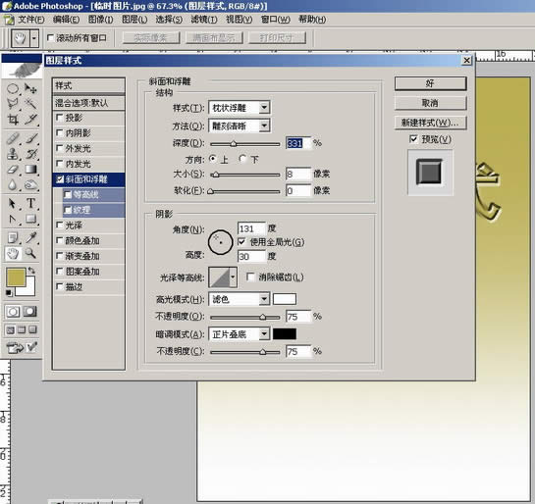Click the 满画布显示 options bar button

[x=214, y=38]
